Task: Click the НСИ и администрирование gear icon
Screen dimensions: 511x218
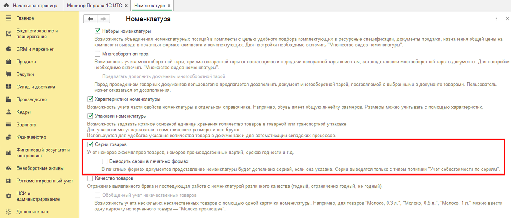Action: 8,196
